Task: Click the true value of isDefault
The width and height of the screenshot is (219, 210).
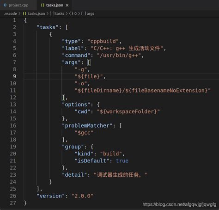Action: point(122,161)
